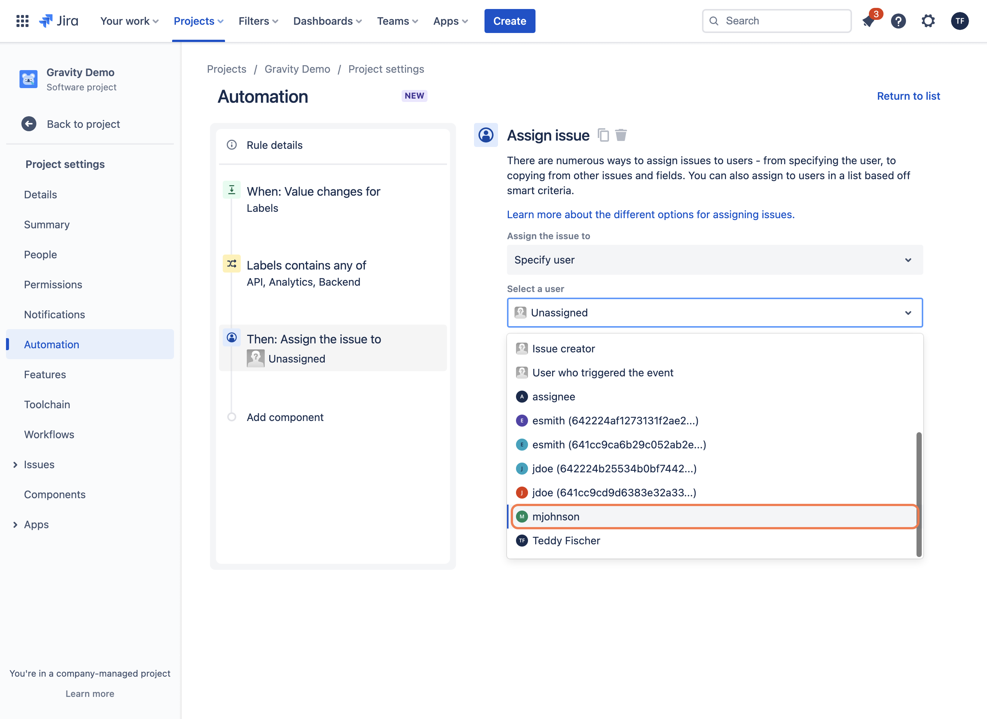Click the Gravity Demo project avatar

click(28, 79)
